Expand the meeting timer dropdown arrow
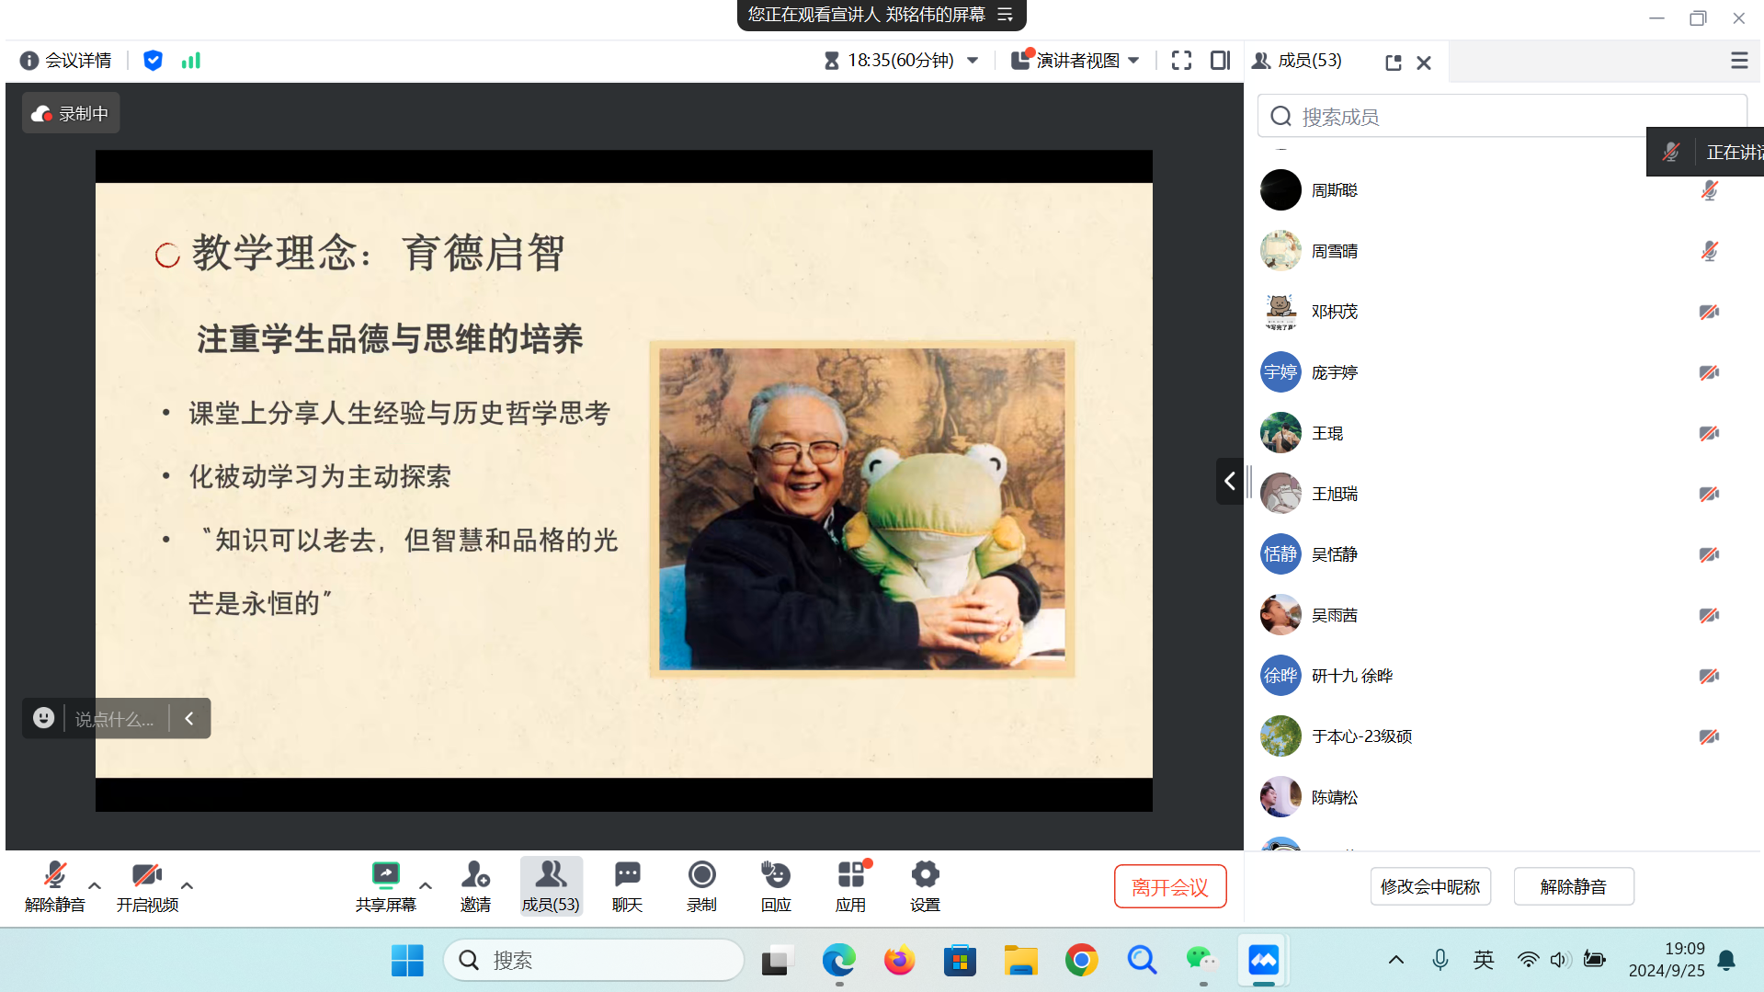 pos(973,61)
